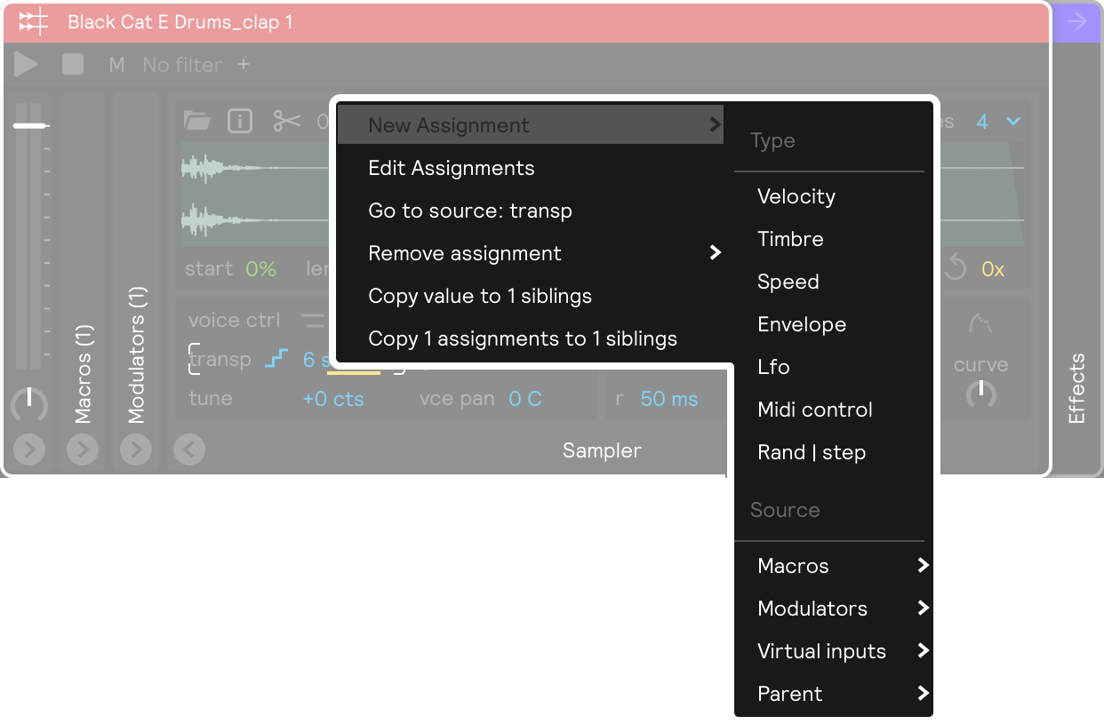Click the release 50 ms value
This screenshot has height=724, width=1104.
[669, 399]
